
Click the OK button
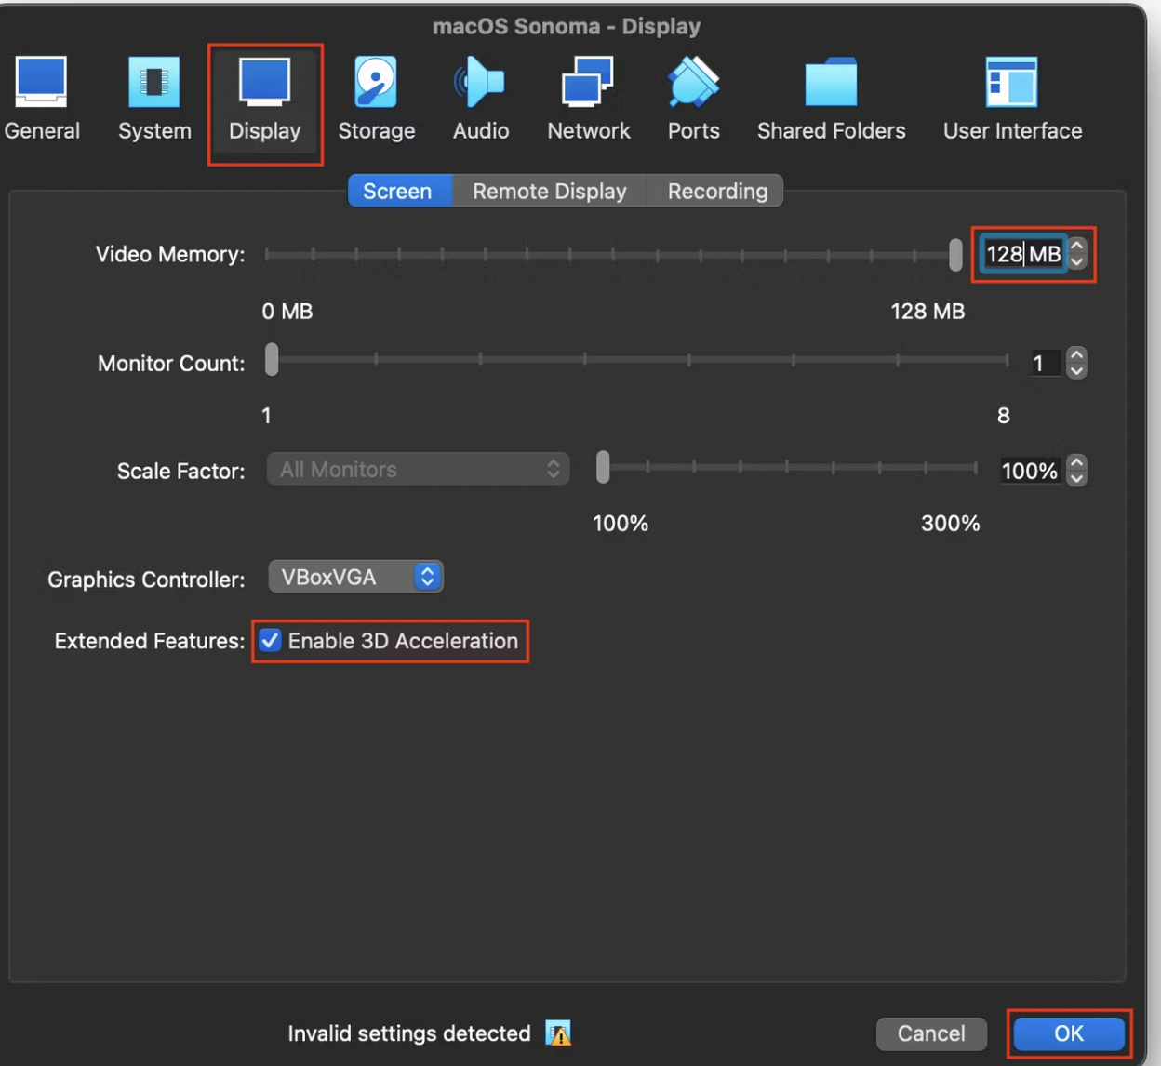pos(1069,1033)
